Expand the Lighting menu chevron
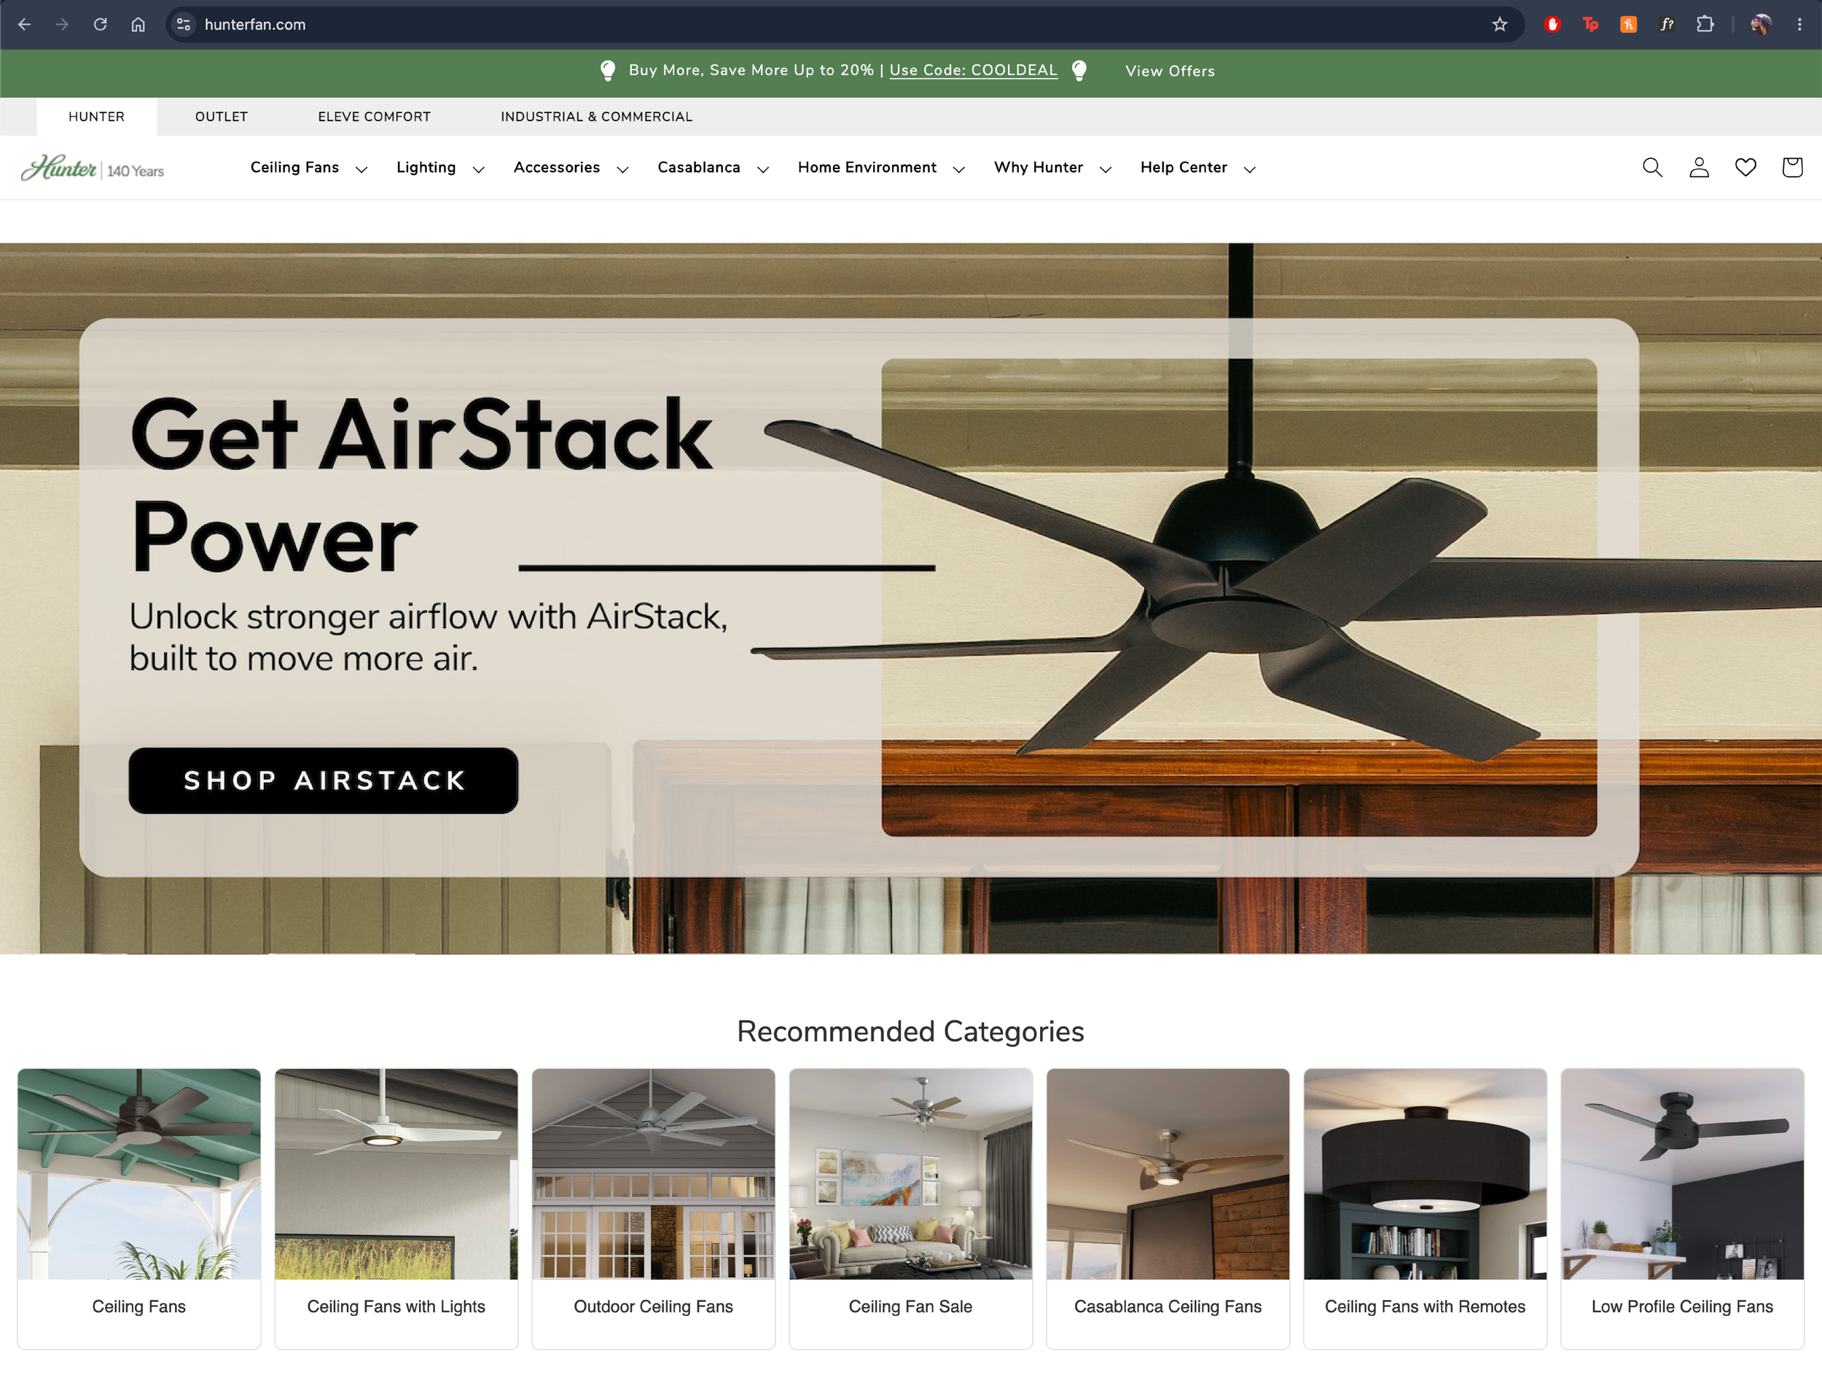Screen dimensions: 1822x1391 click(478, 170)
